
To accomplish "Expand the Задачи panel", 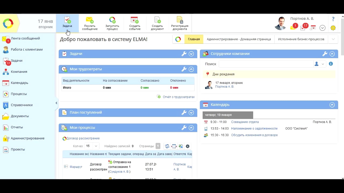I will click(x=191, y=54).
